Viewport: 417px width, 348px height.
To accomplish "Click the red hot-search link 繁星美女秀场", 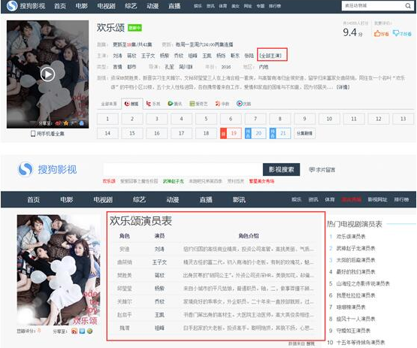I will point(261,181).
